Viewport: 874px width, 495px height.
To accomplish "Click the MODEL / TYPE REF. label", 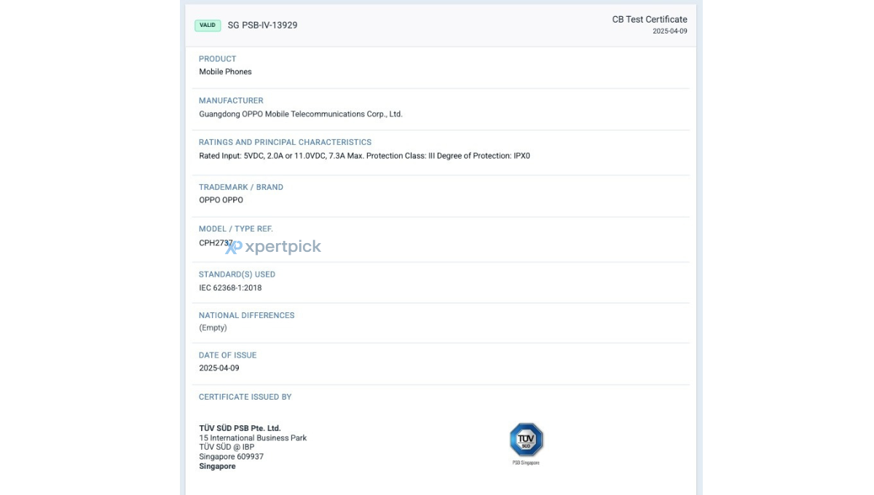I will click(x=236, y=229).
